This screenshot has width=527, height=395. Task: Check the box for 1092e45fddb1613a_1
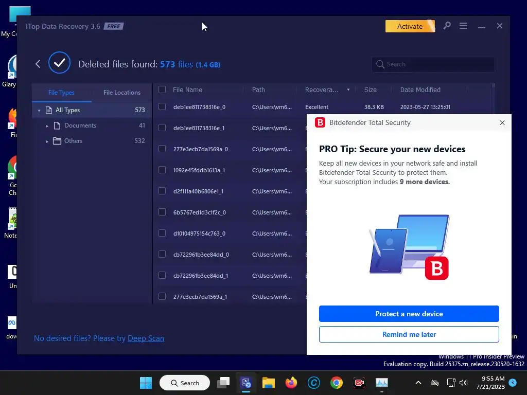tap(162, 170)
